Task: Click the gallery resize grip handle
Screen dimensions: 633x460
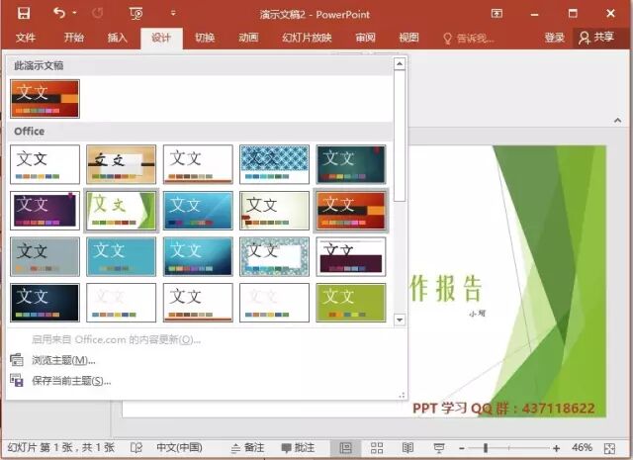Action: pyautogui.click(x=402, y=396)
